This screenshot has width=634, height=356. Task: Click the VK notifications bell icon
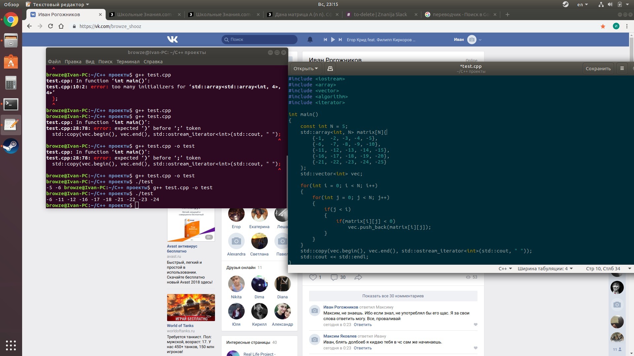click(x=310, y=40)
